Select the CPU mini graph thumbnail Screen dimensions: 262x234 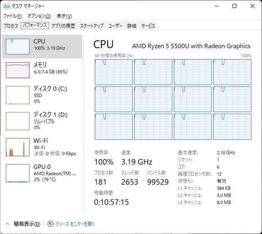point(17,46)
